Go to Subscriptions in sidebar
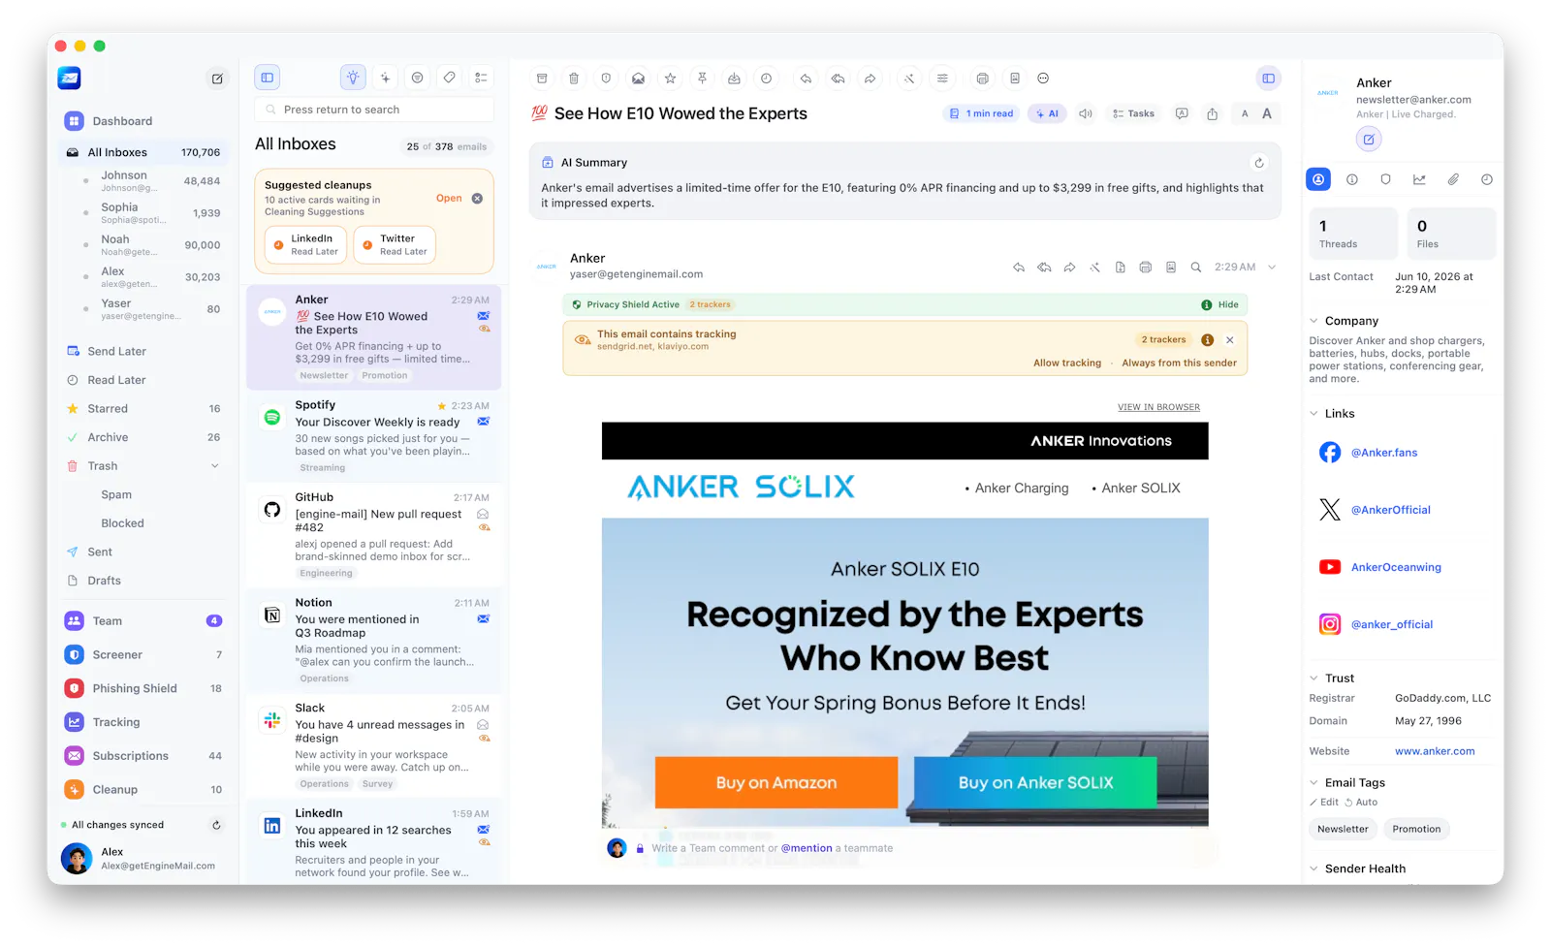This screenshot has width=1551, height=947. (x=144, y=756)
